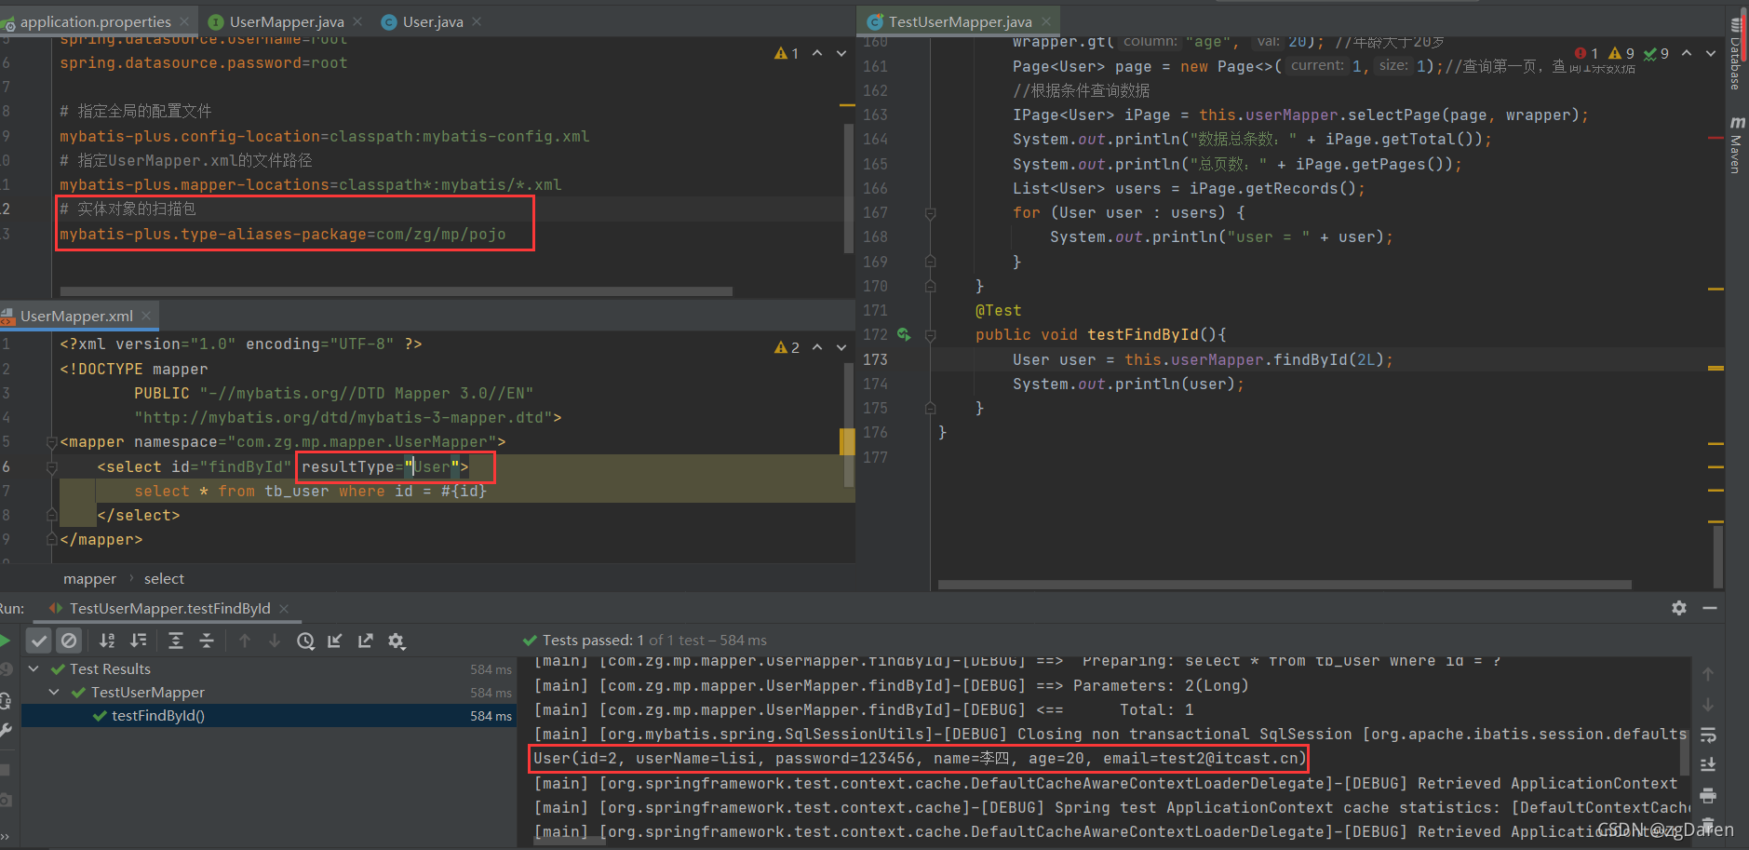The height and width of the screenshot is (850, 1749).
Task: Sort test results alphabetically
Action: [108, 641]
